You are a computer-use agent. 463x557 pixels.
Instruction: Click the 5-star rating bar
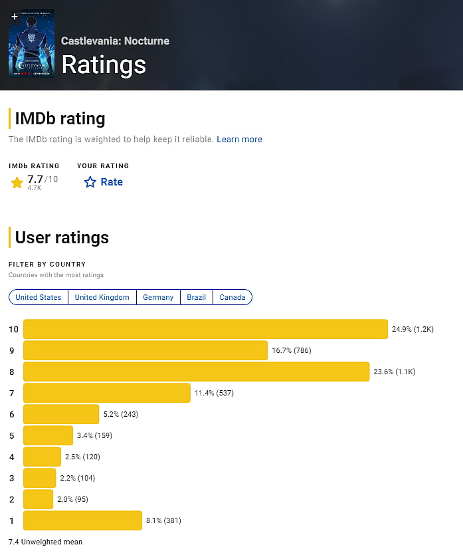(x=48, y=435)
